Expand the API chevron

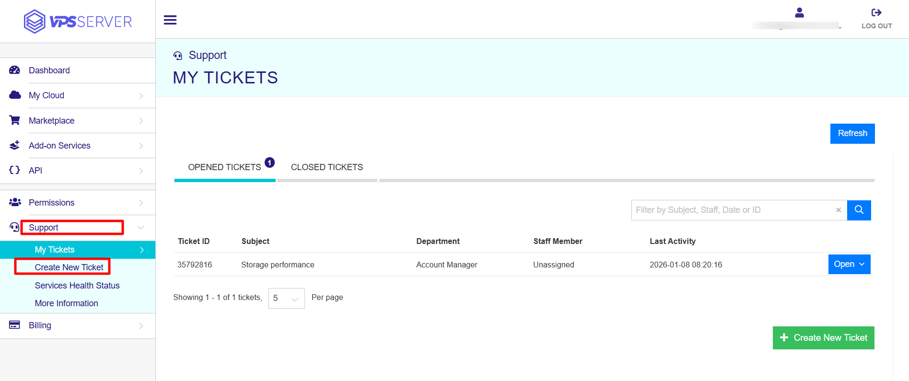pos(141,171)
